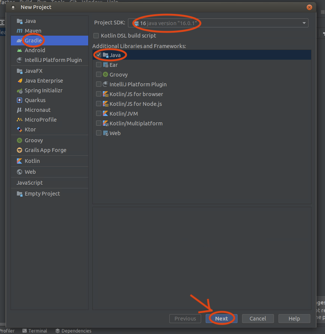The height and width of the screenshot is (334, 325).
Task: Check Kotlin/JS for Node.js checkbox
Action: tap(99, 104)
